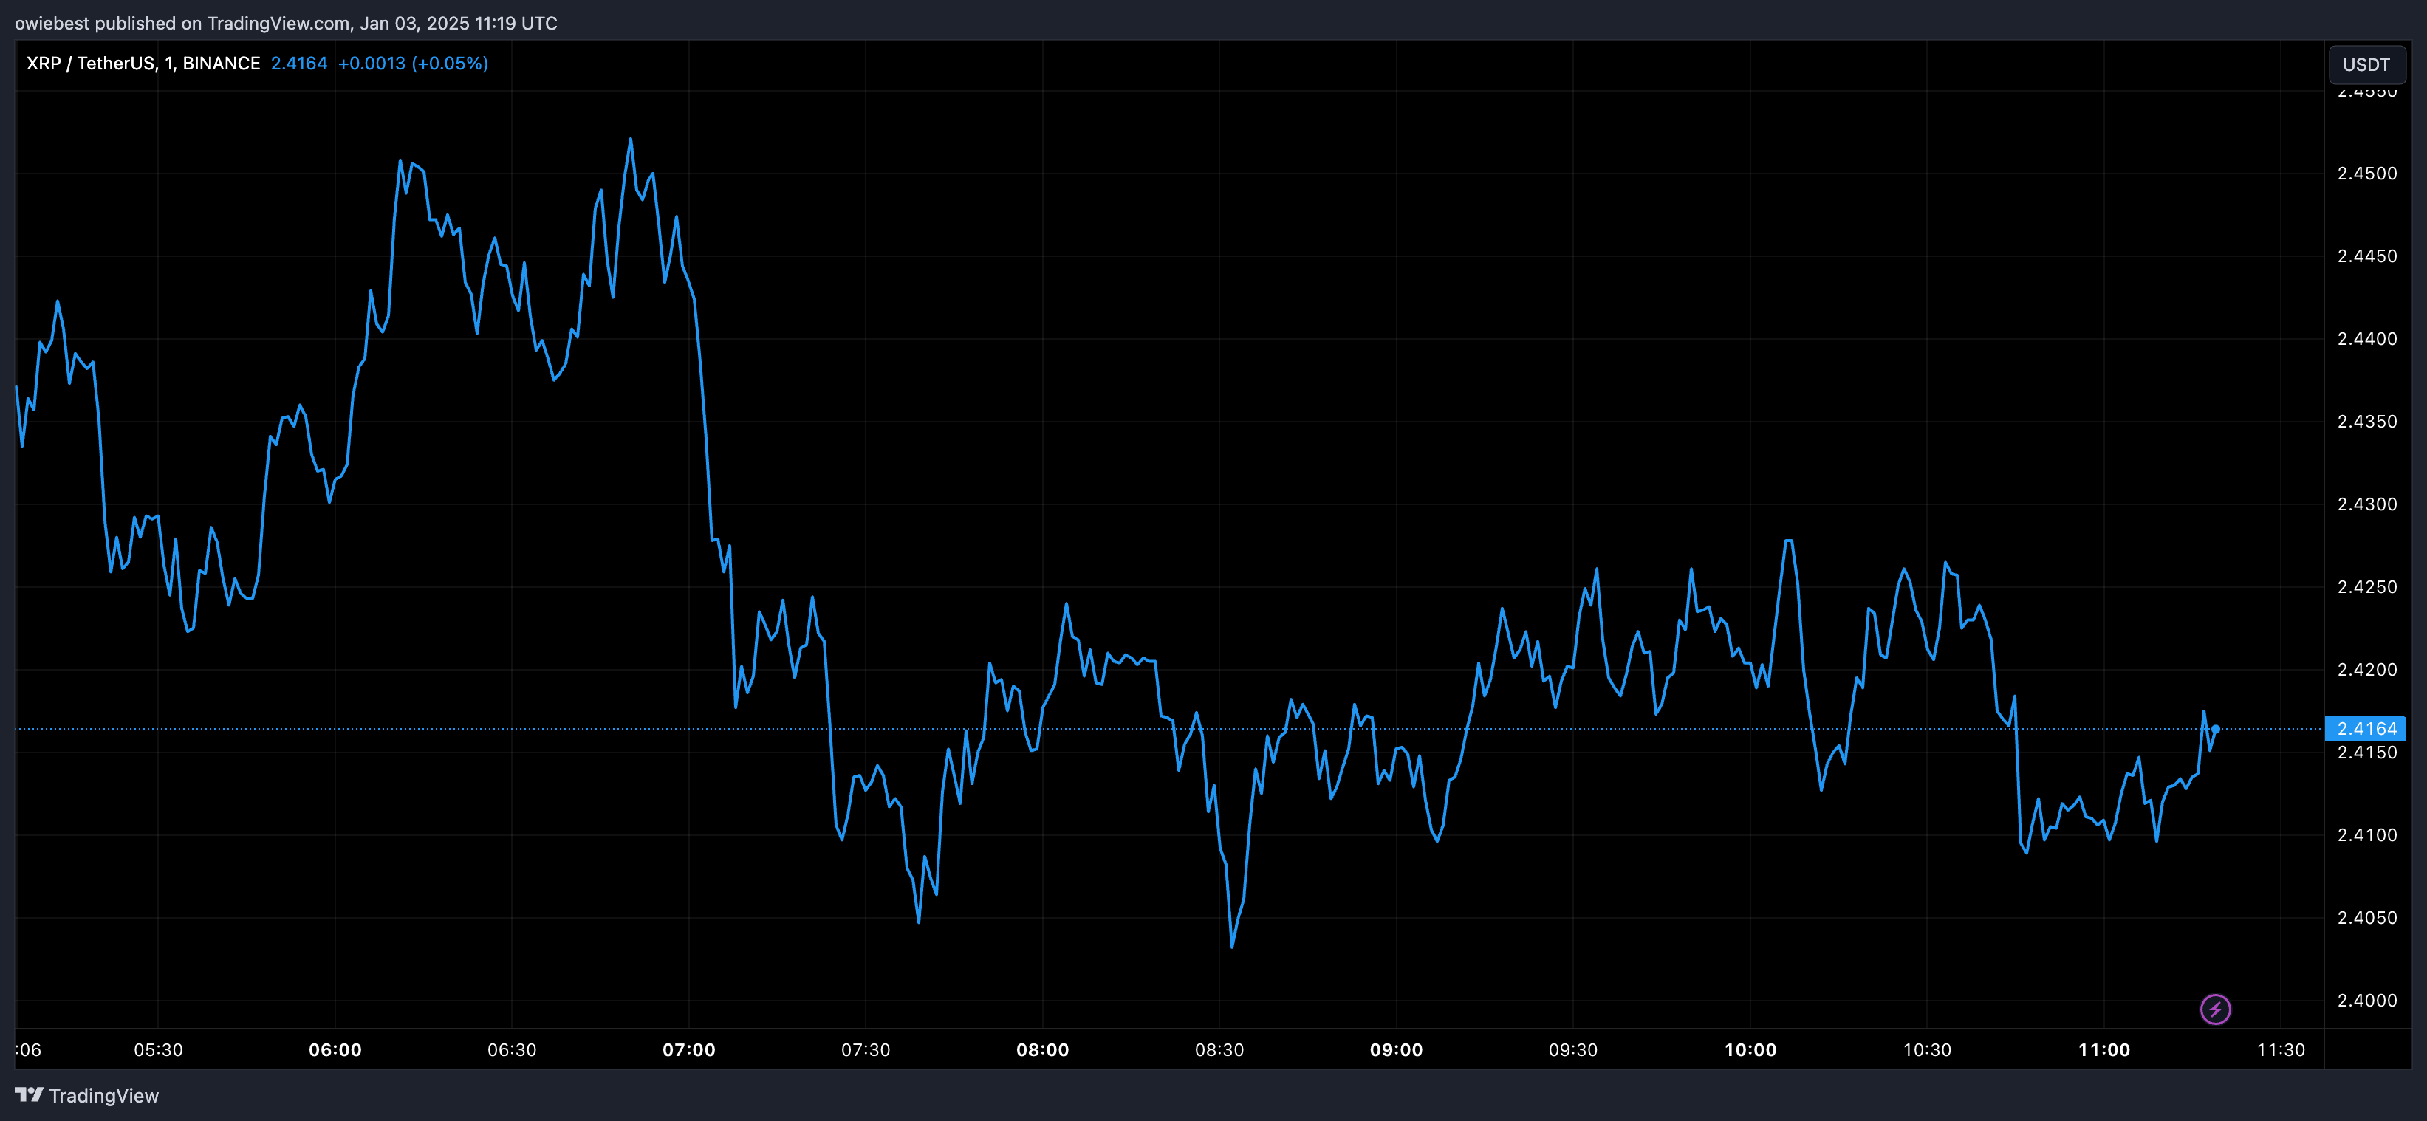Click the 2.4250 price axis label
The height and width of the screenshot is (1121, 2427).
pos(2366,587)
